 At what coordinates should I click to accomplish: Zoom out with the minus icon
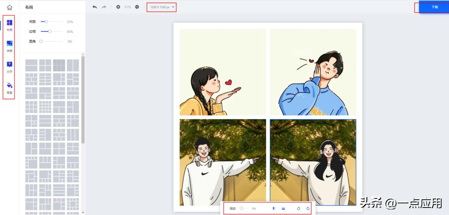click(137, 7)
